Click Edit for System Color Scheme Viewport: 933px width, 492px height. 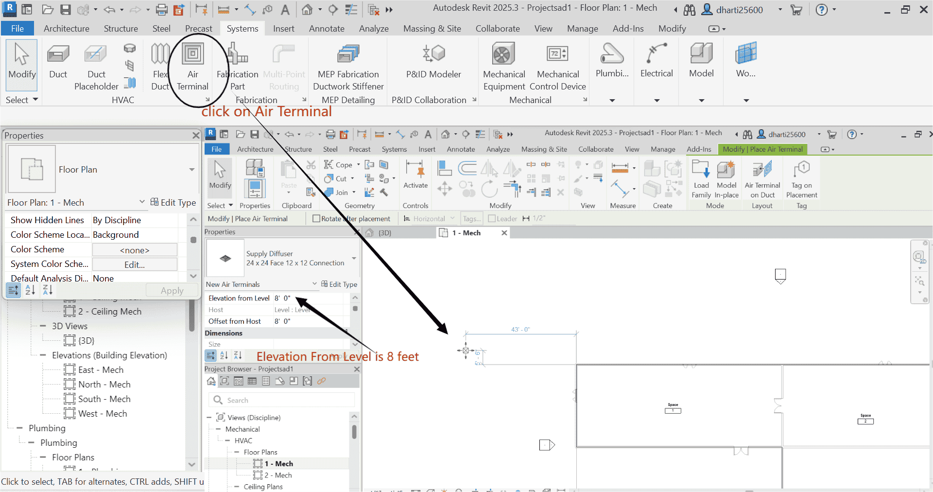pyautogui.click(x=134, y=264)
